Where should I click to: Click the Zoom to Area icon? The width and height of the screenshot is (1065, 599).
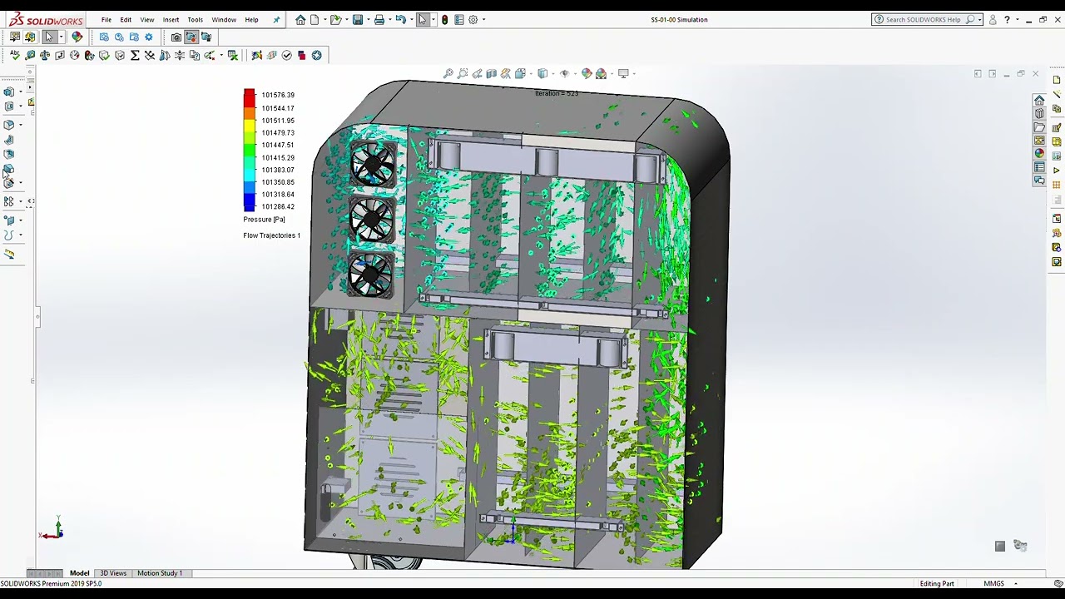pyautogui.click(x=463, y=73)
